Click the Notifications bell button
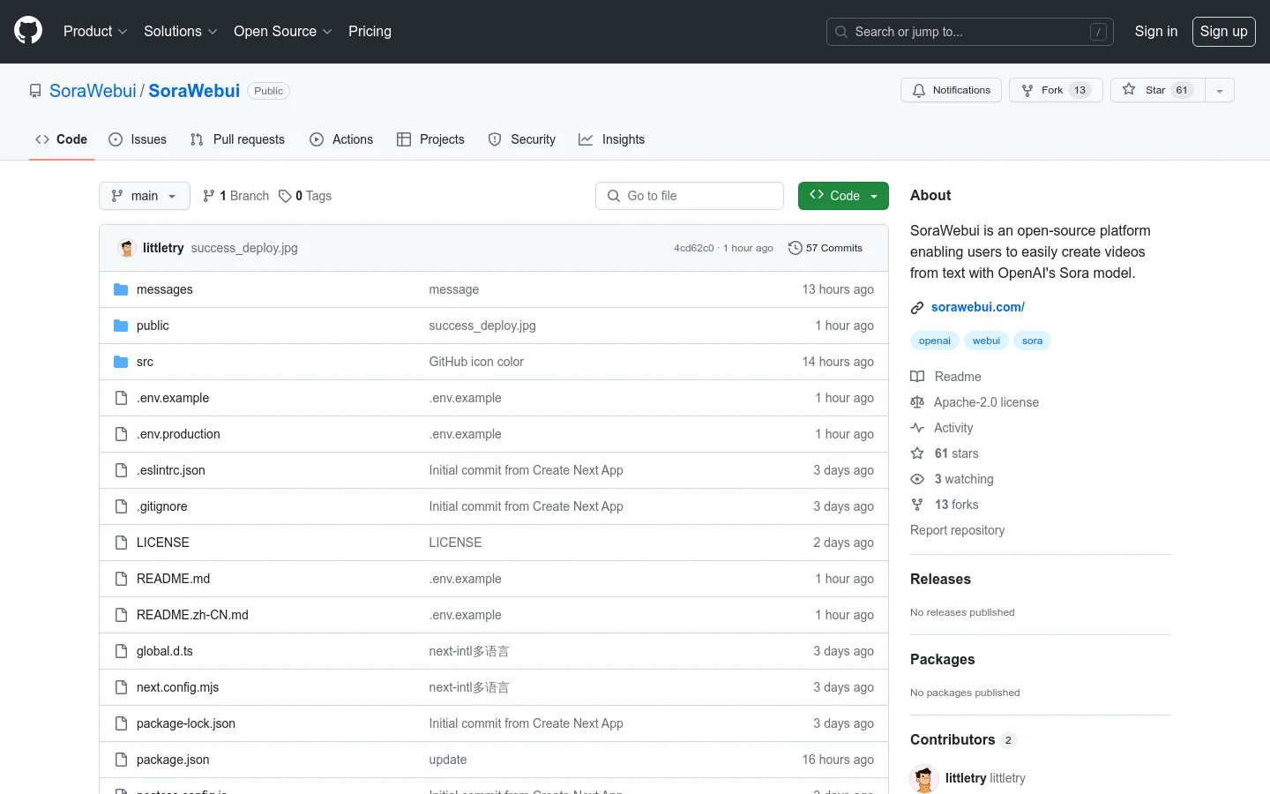 (x=951, y=90)
